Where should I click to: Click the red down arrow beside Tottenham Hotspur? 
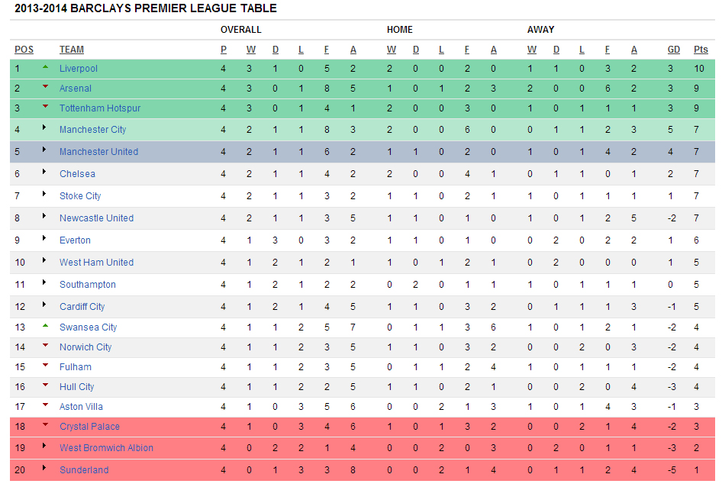[x=45, y=106]
